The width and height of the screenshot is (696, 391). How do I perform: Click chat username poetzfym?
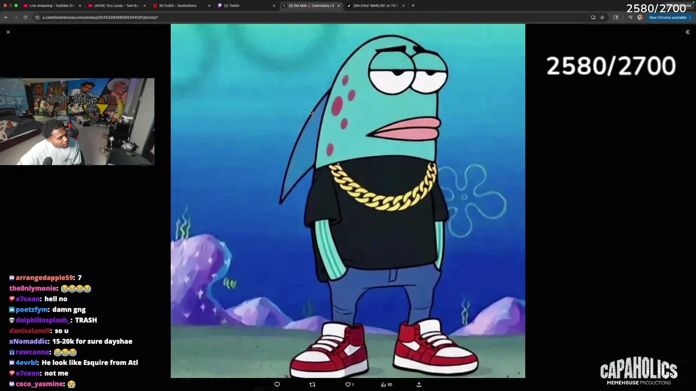(x=32, y=310)
